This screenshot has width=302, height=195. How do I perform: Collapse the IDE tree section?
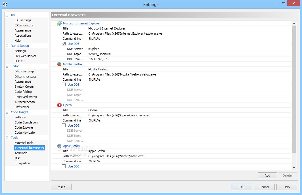(x=7, y=15)
